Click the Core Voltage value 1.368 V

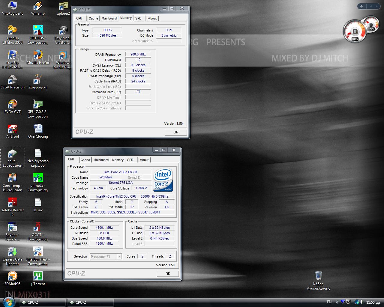pyautogui.click(x=141, y=188)
